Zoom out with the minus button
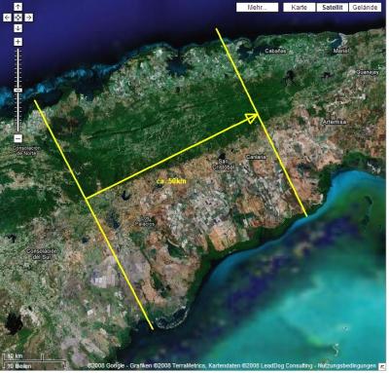This screenshot has height=373, width=389. click(18, 138)
